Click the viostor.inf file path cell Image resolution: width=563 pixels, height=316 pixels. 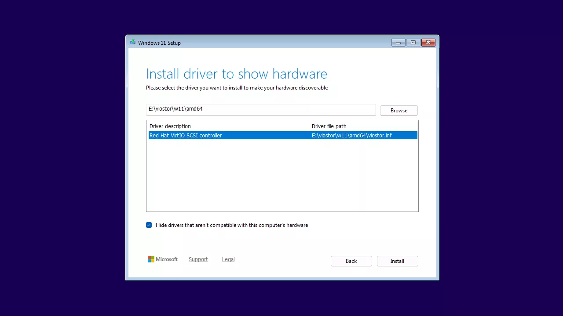tap(351, 135)
